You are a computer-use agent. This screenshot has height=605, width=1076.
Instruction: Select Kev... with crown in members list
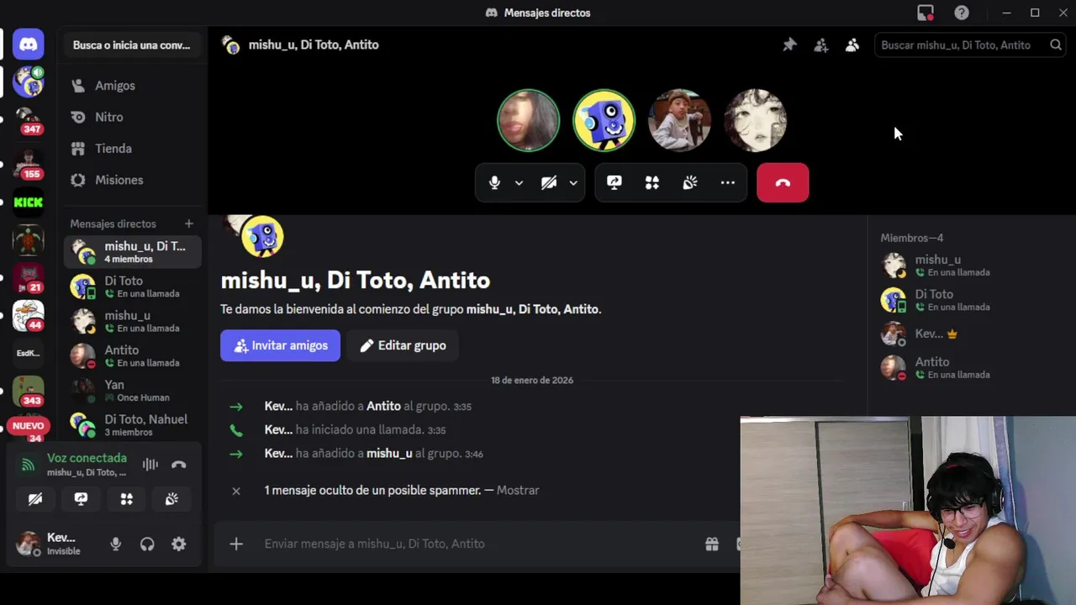click(x=968, y=334)
